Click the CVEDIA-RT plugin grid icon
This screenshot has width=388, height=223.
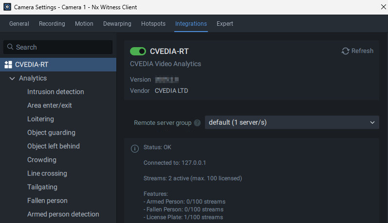click(8, 65)
